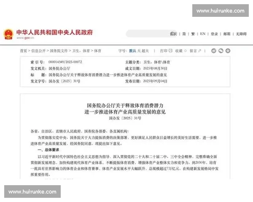The width and height of the screenshot is (253, 202).
Task: Open the 首页 breadcrumb link
Action: tap(24, 51)
